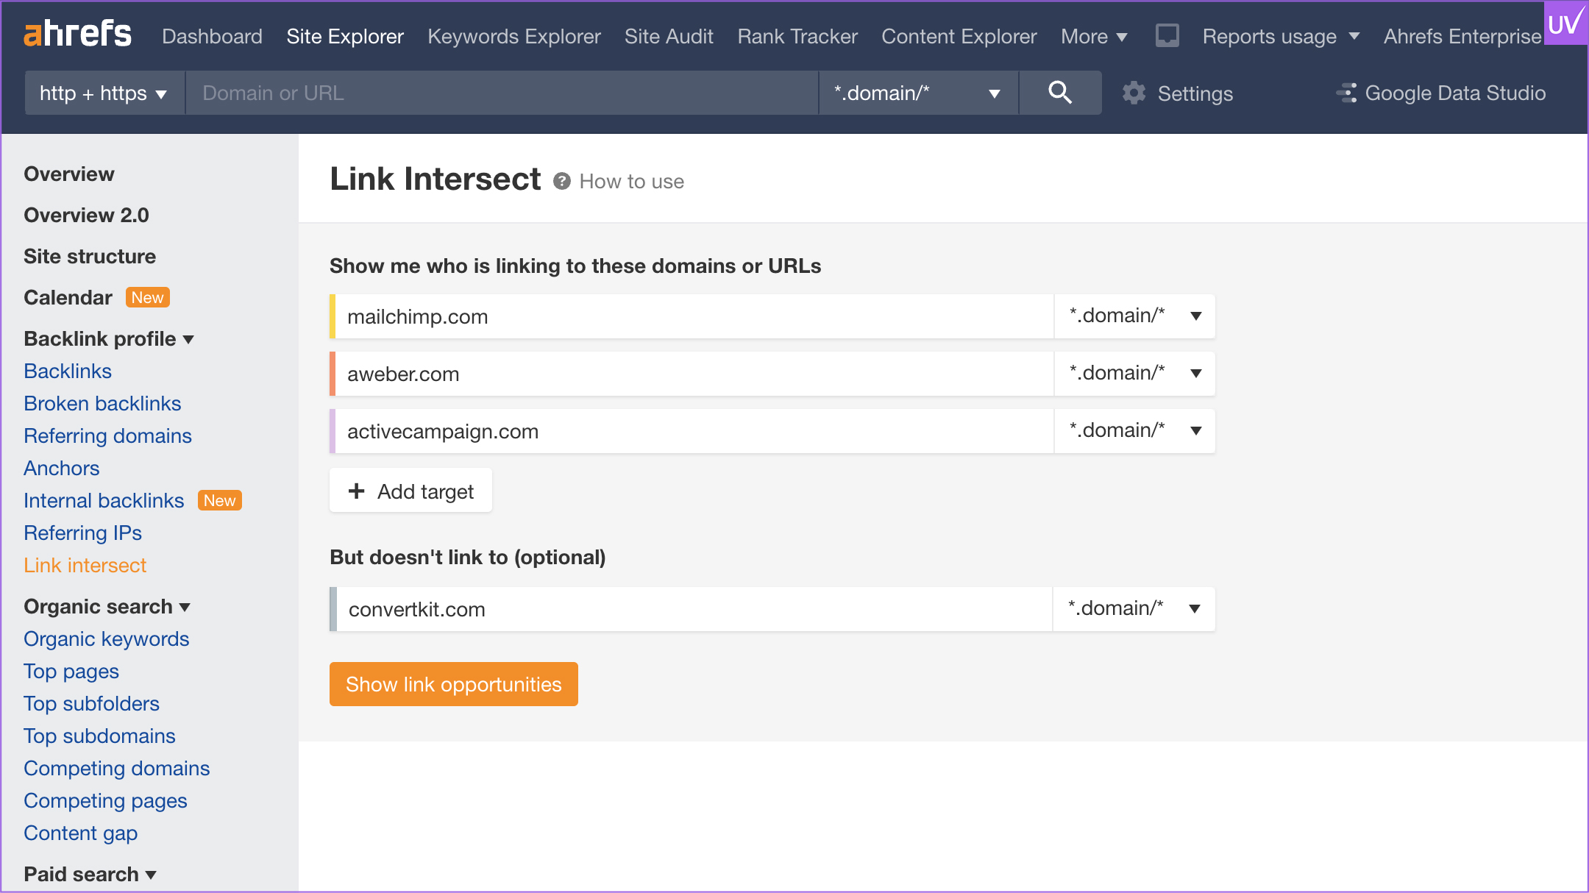Open Google Data Studio link
1589x893 pixels.
pyautogui.click(x=1455, y=93)
